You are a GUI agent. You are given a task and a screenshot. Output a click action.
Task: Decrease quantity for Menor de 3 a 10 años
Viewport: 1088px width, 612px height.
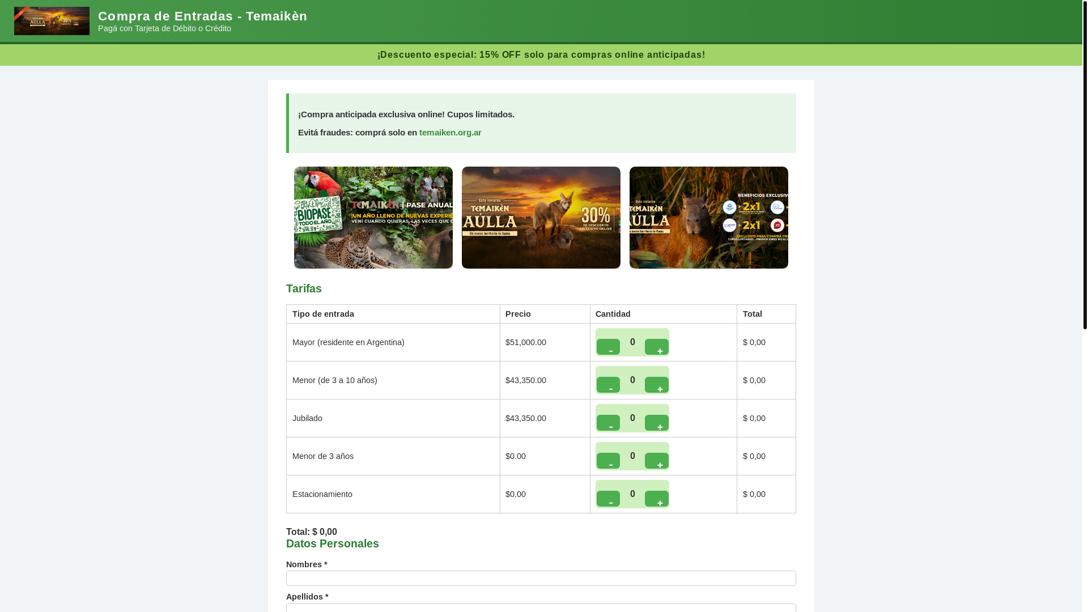pyautogui.click(x=608, y=385)
